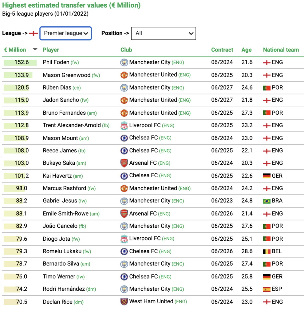Viewport: 304px width, 314px height.
Task: Click ESP national team label for Rodri
Action: point(277,289)
